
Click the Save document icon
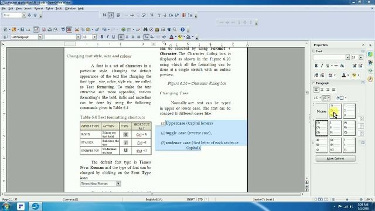[22, 29]
